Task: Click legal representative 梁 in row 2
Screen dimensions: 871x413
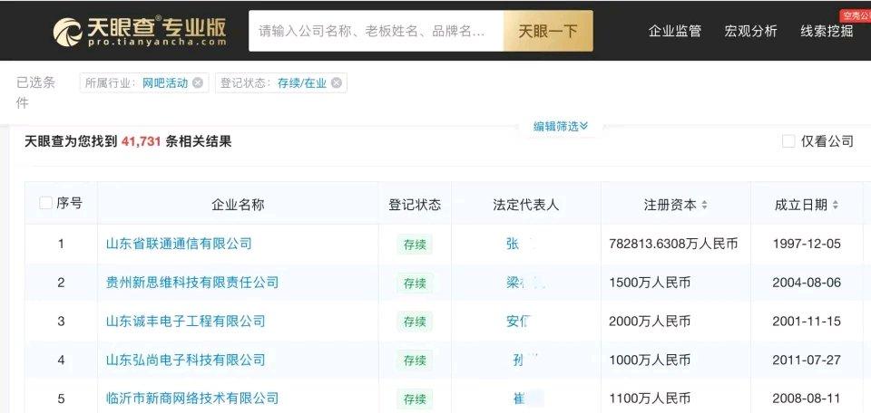Action: point(513,283)
